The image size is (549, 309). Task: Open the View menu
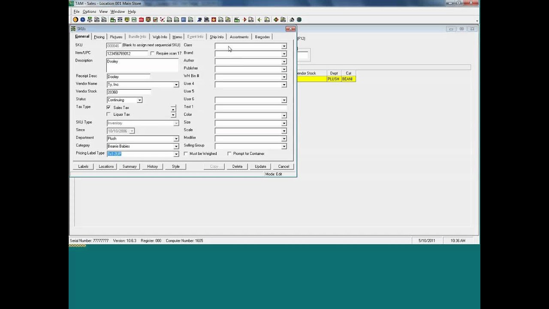point(103,12)
